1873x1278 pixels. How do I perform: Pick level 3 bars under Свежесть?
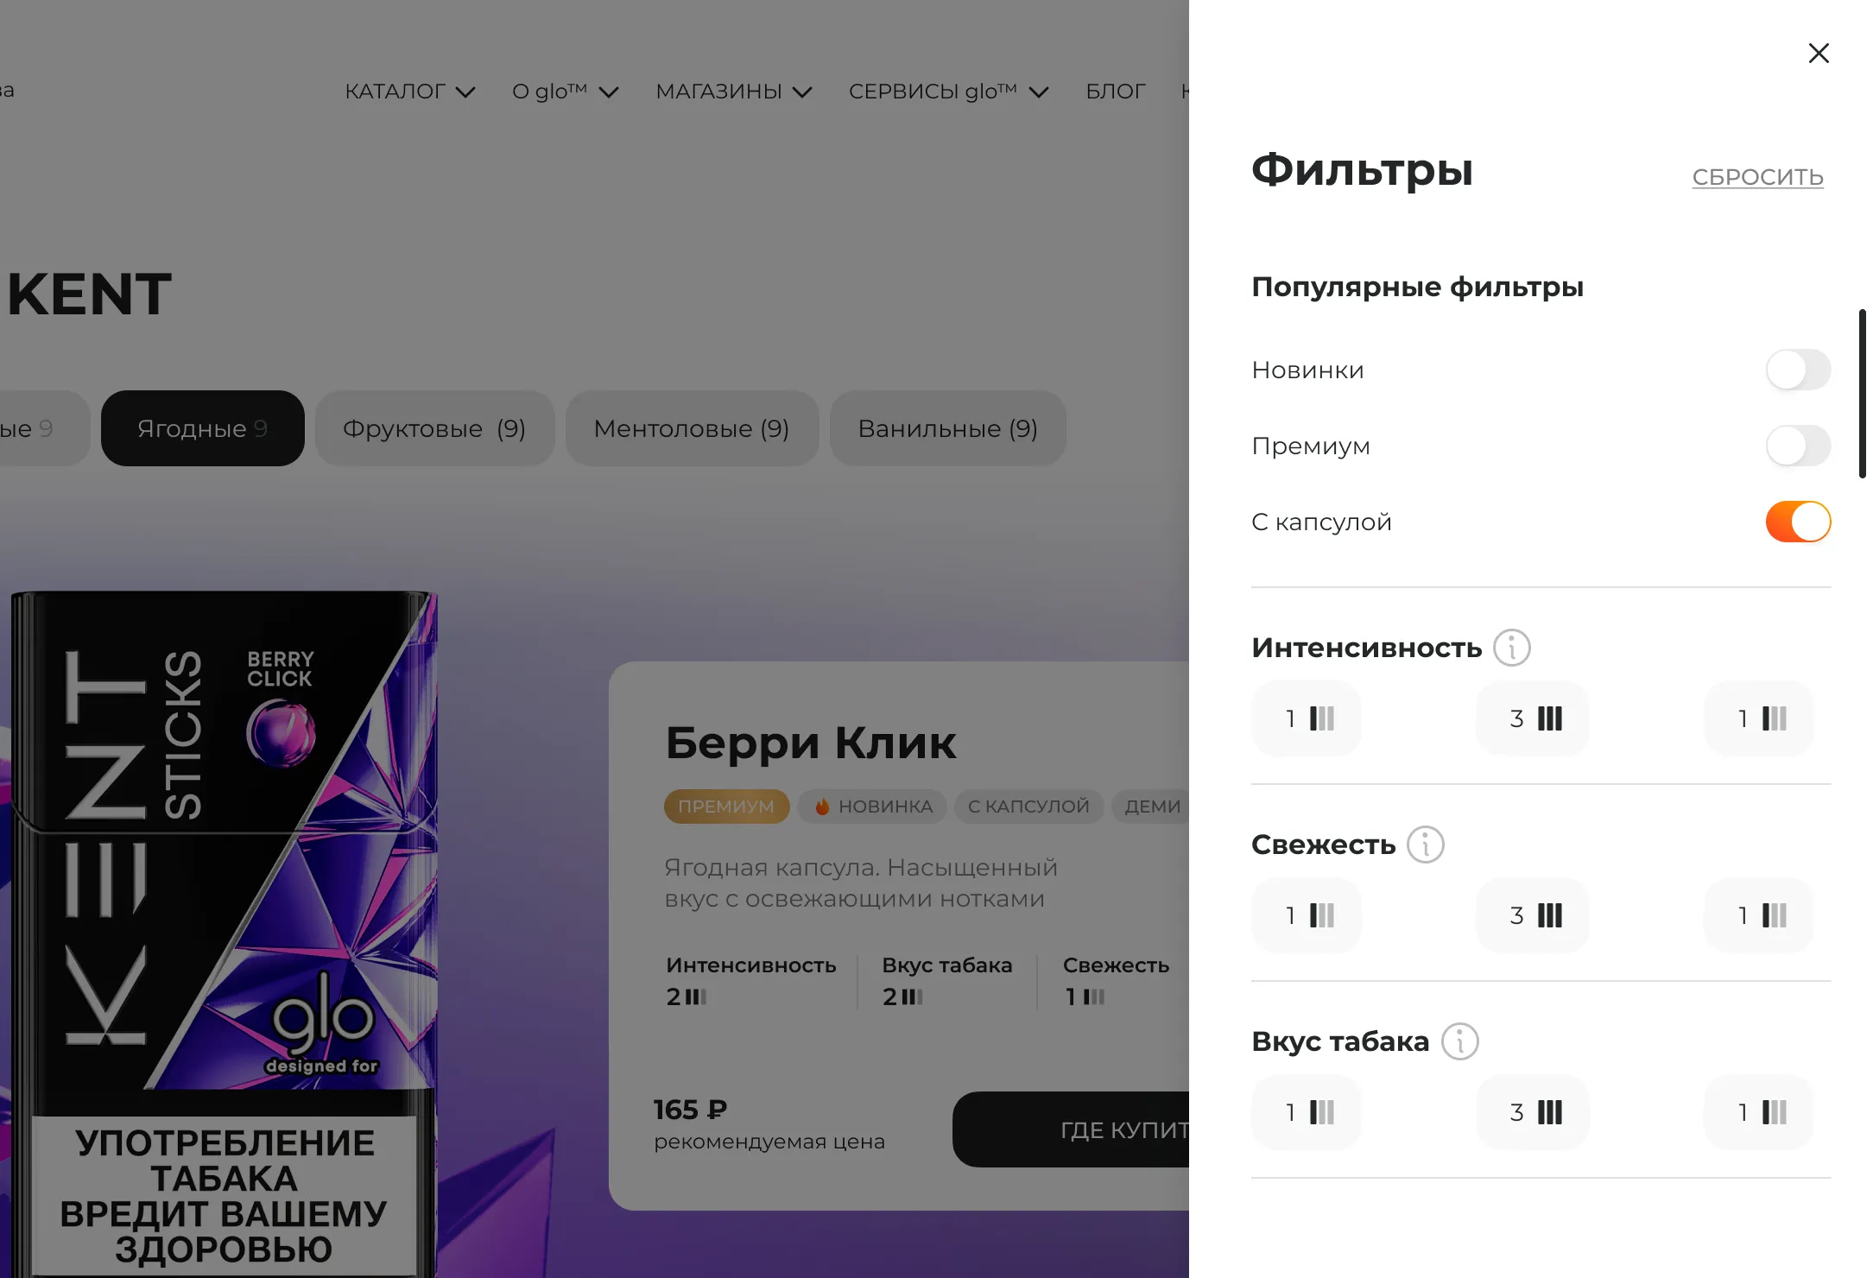tap(1533, 915)
